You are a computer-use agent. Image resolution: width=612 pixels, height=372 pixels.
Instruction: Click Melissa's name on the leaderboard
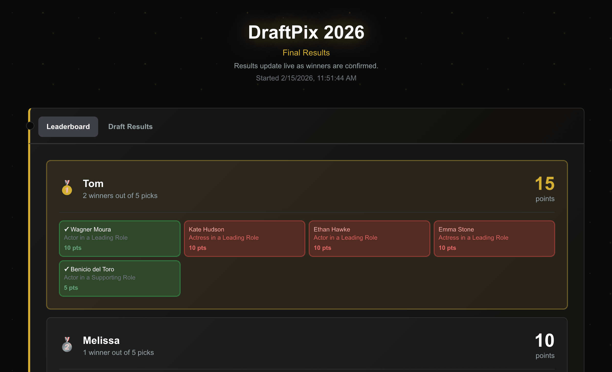[x=101, y=340]
